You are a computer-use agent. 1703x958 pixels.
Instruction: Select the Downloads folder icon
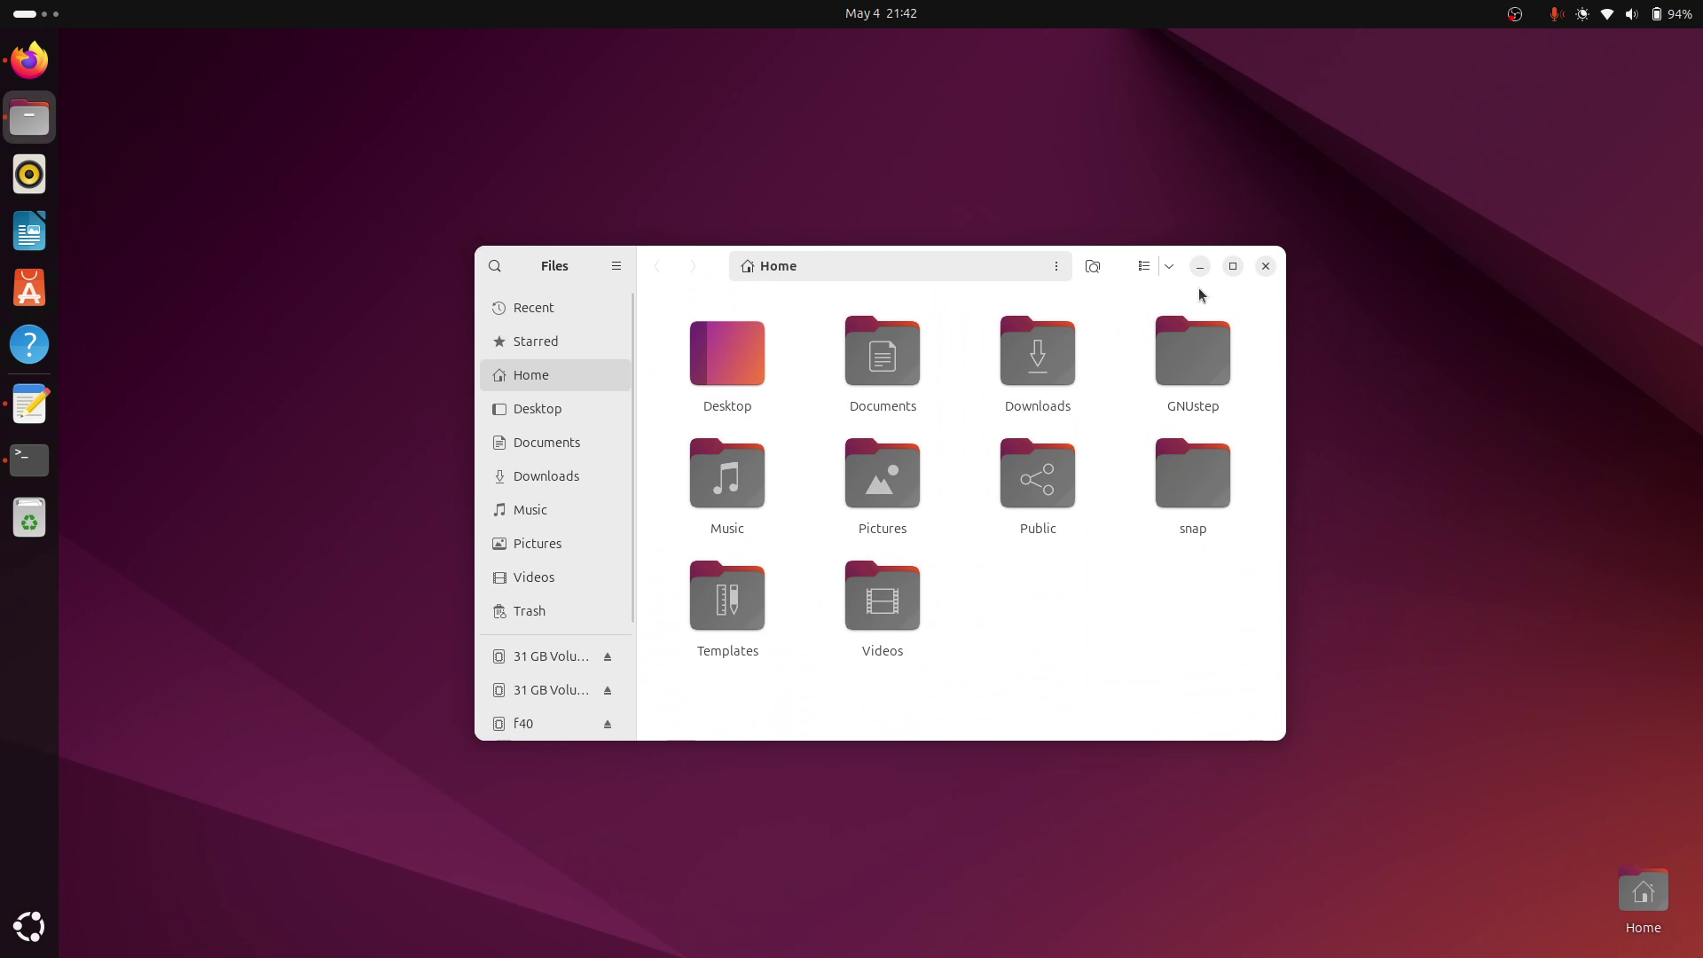tap(1038, 352)
